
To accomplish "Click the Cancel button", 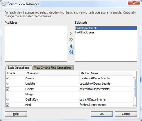I will point(126,114).
